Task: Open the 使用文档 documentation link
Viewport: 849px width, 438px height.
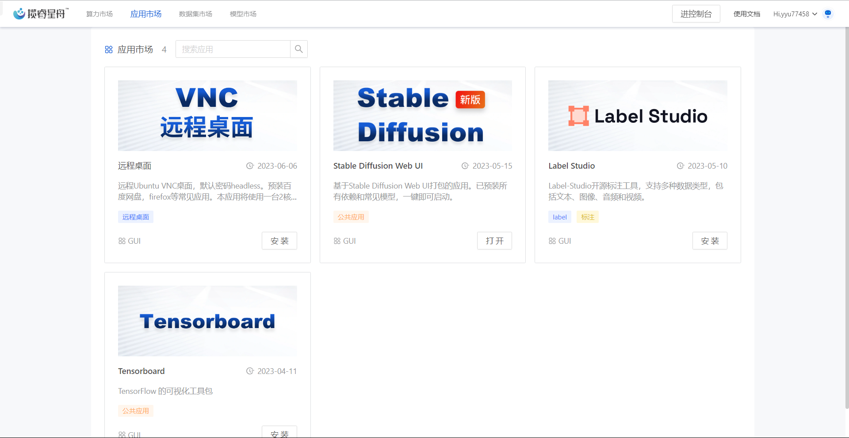Action: tap(747, 14)
